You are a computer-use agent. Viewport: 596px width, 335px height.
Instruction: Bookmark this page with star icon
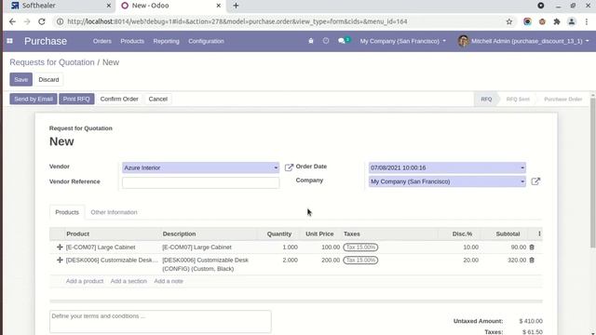(509, 21)
